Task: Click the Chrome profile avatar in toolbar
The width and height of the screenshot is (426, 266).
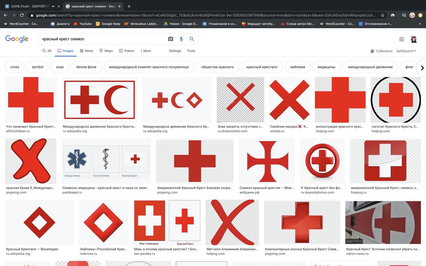Action: 412,15
